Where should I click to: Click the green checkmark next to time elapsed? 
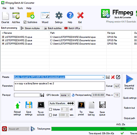pyautogui.click(x=122, y=133)
